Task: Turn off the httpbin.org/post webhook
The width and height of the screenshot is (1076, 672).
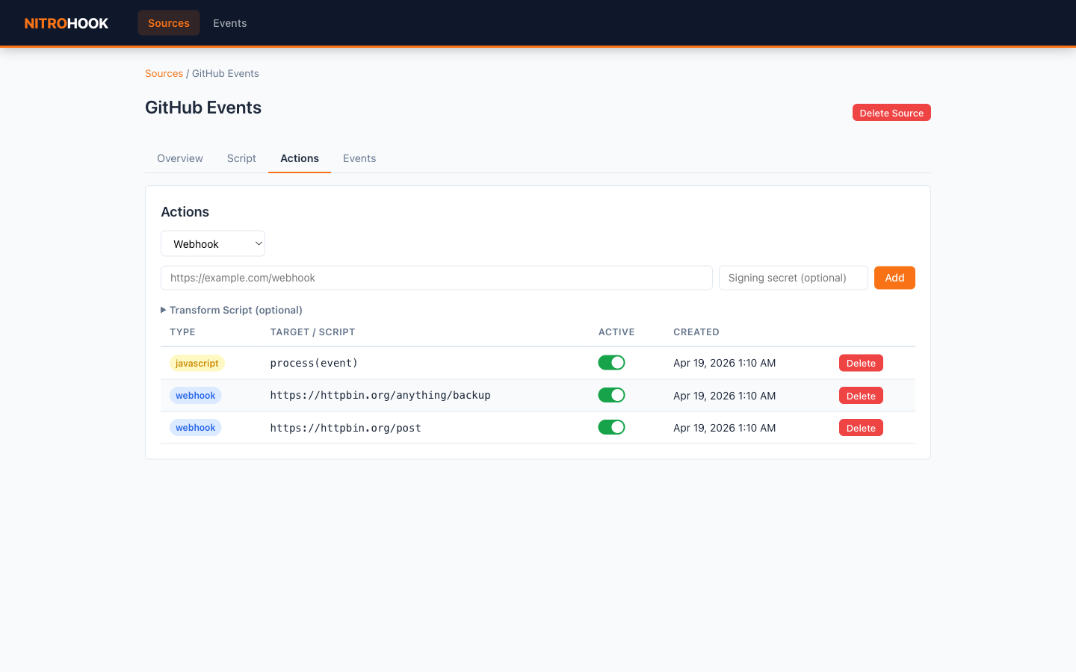Action: coord(611,427)
